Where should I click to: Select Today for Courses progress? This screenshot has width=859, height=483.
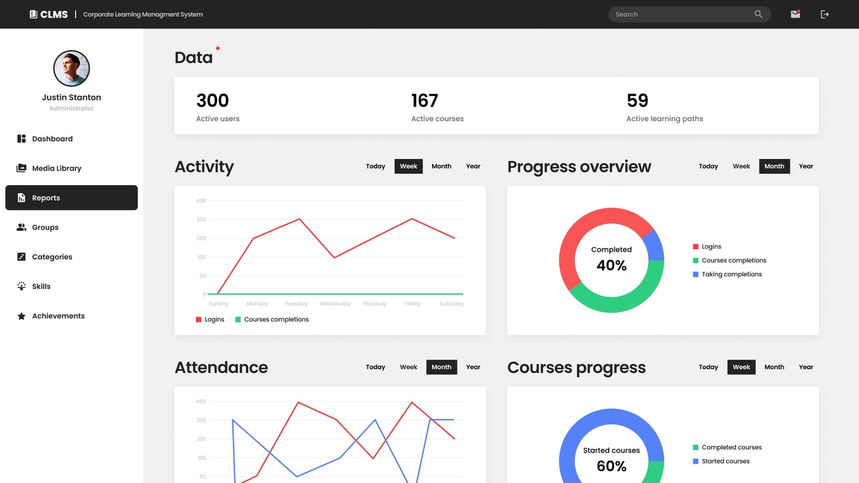coord(708,367)
